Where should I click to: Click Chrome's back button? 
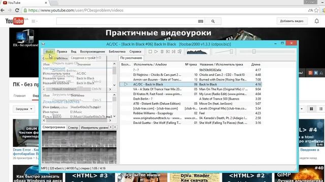tap(3, 10)
